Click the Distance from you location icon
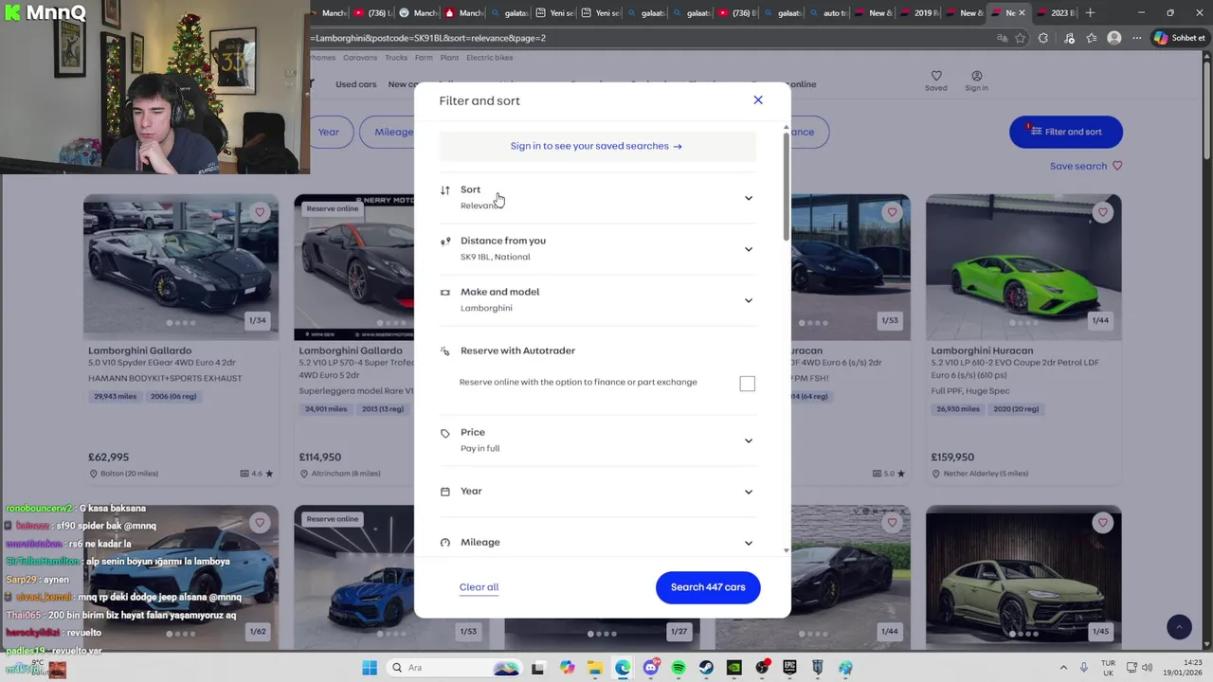 tap(444, 241)
